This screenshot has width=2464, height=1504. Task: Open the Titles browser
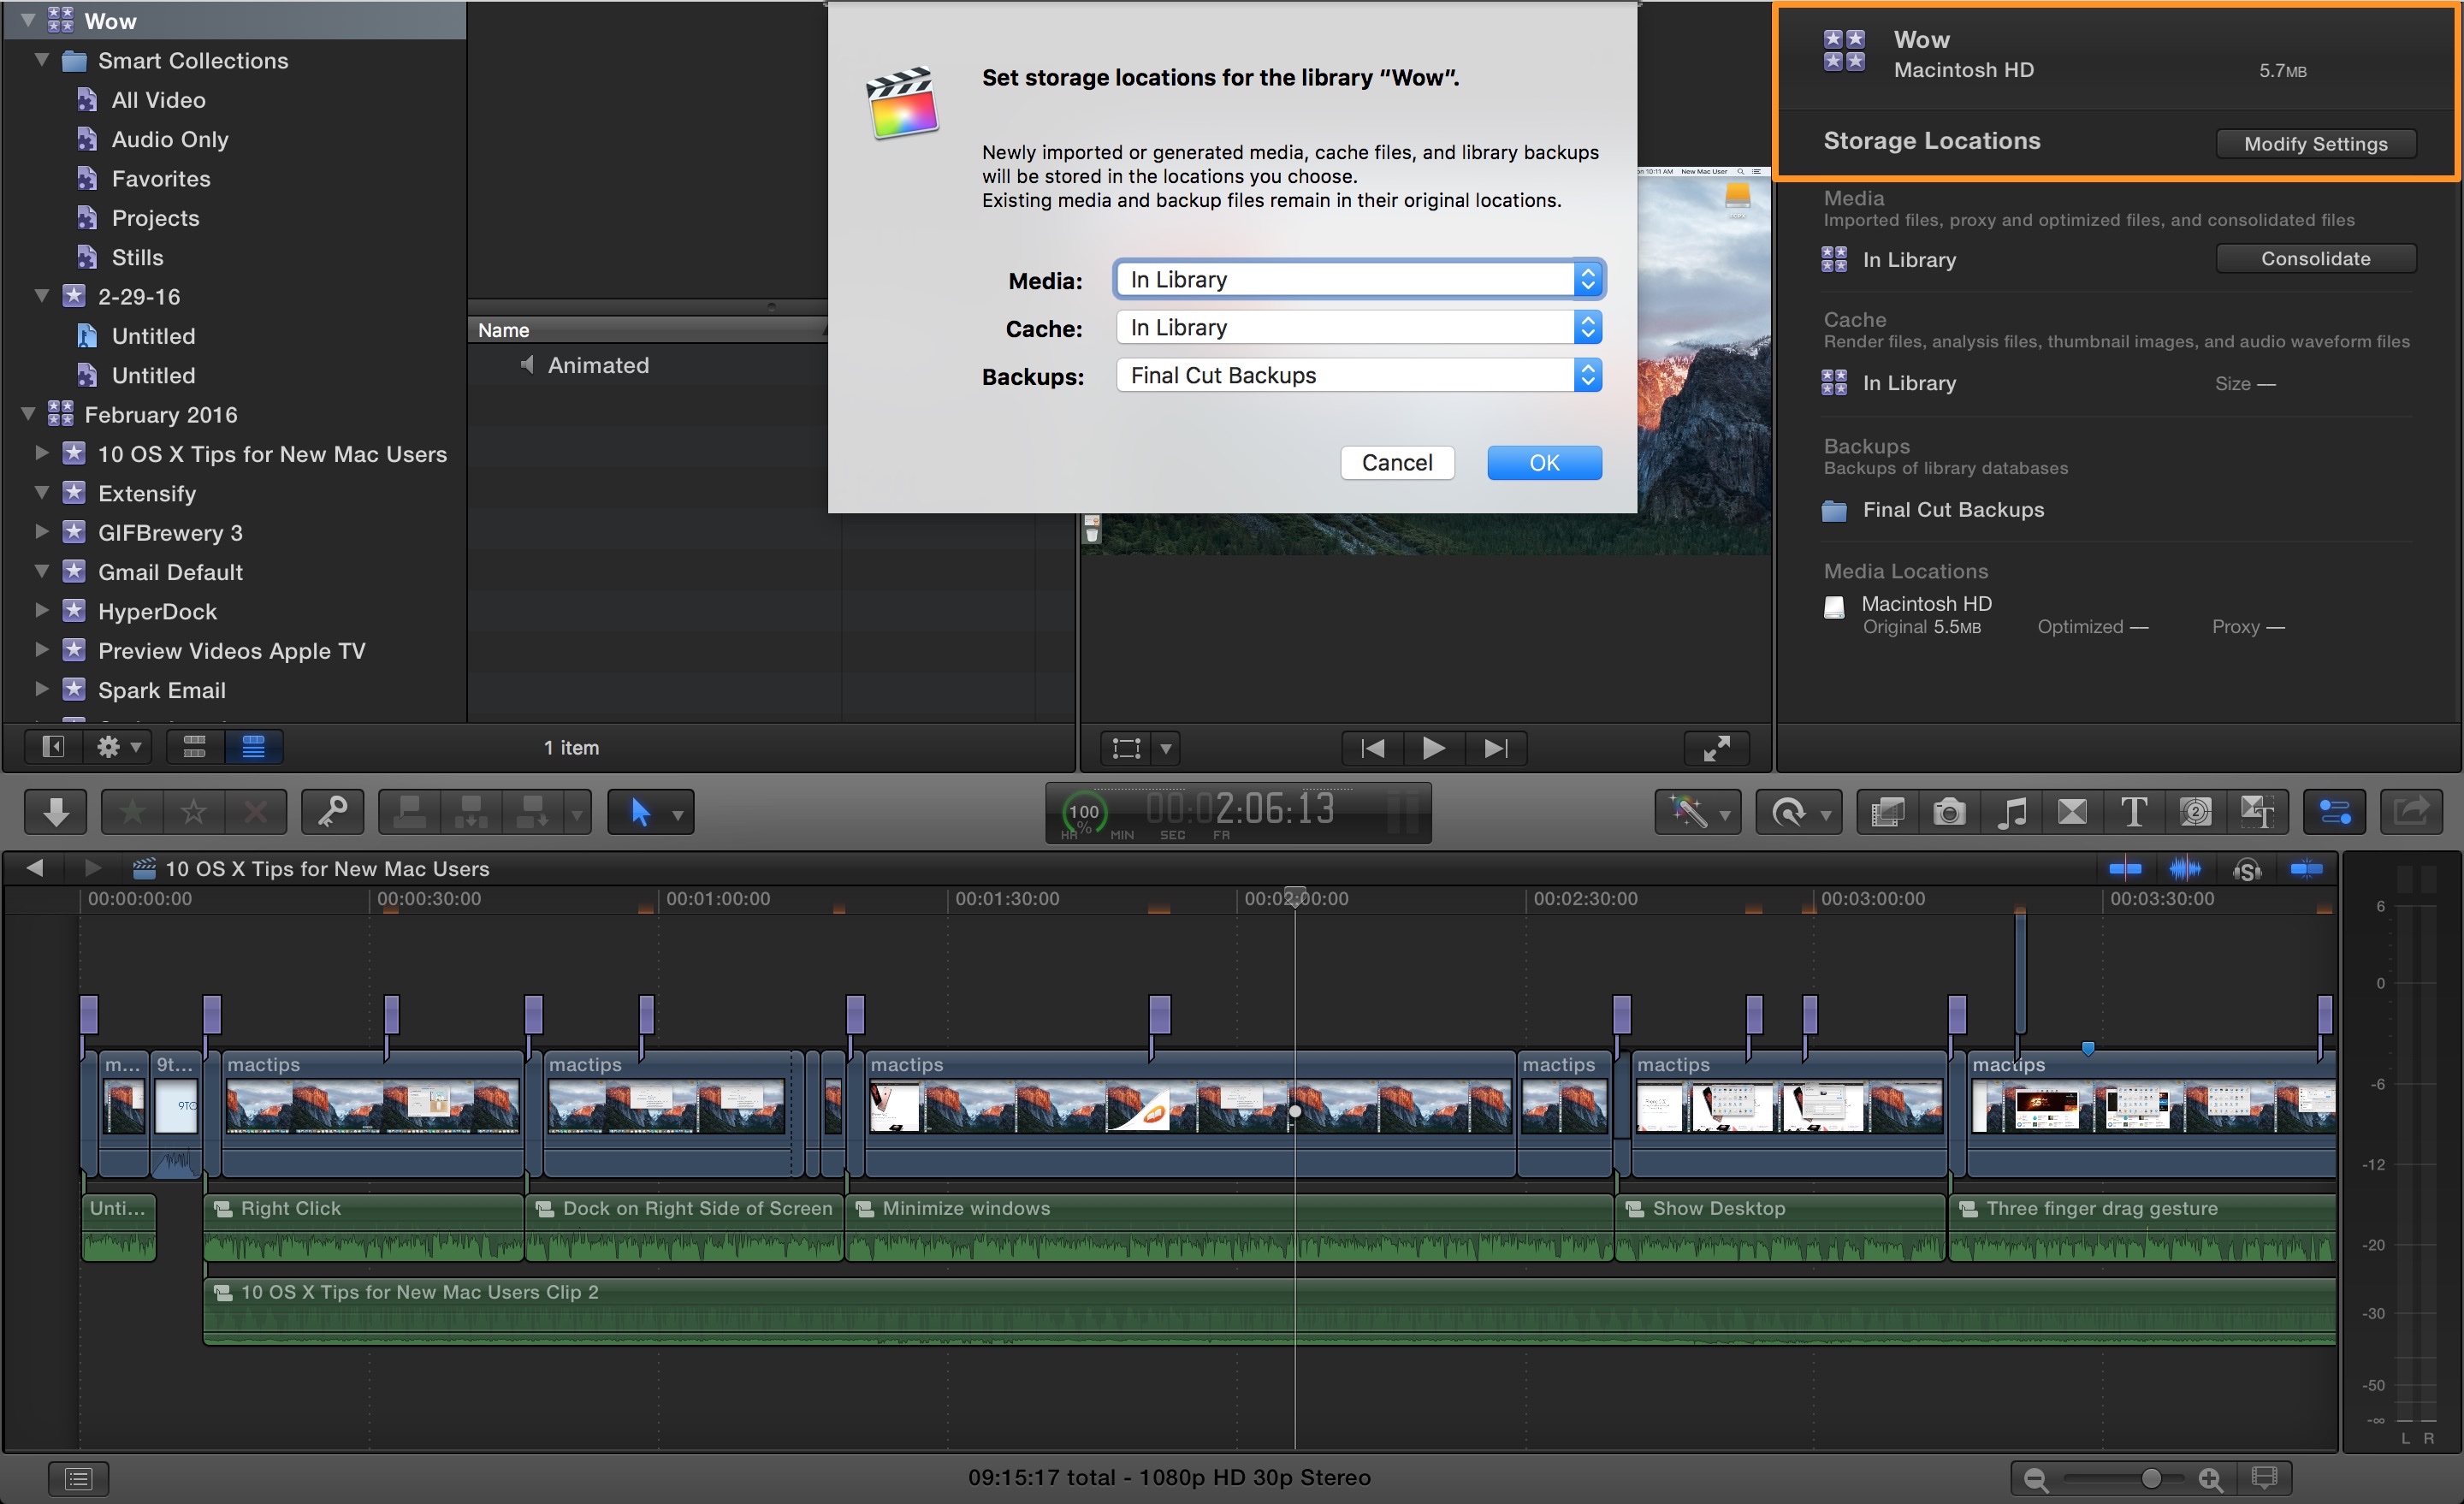click(x=2134, y=811)
